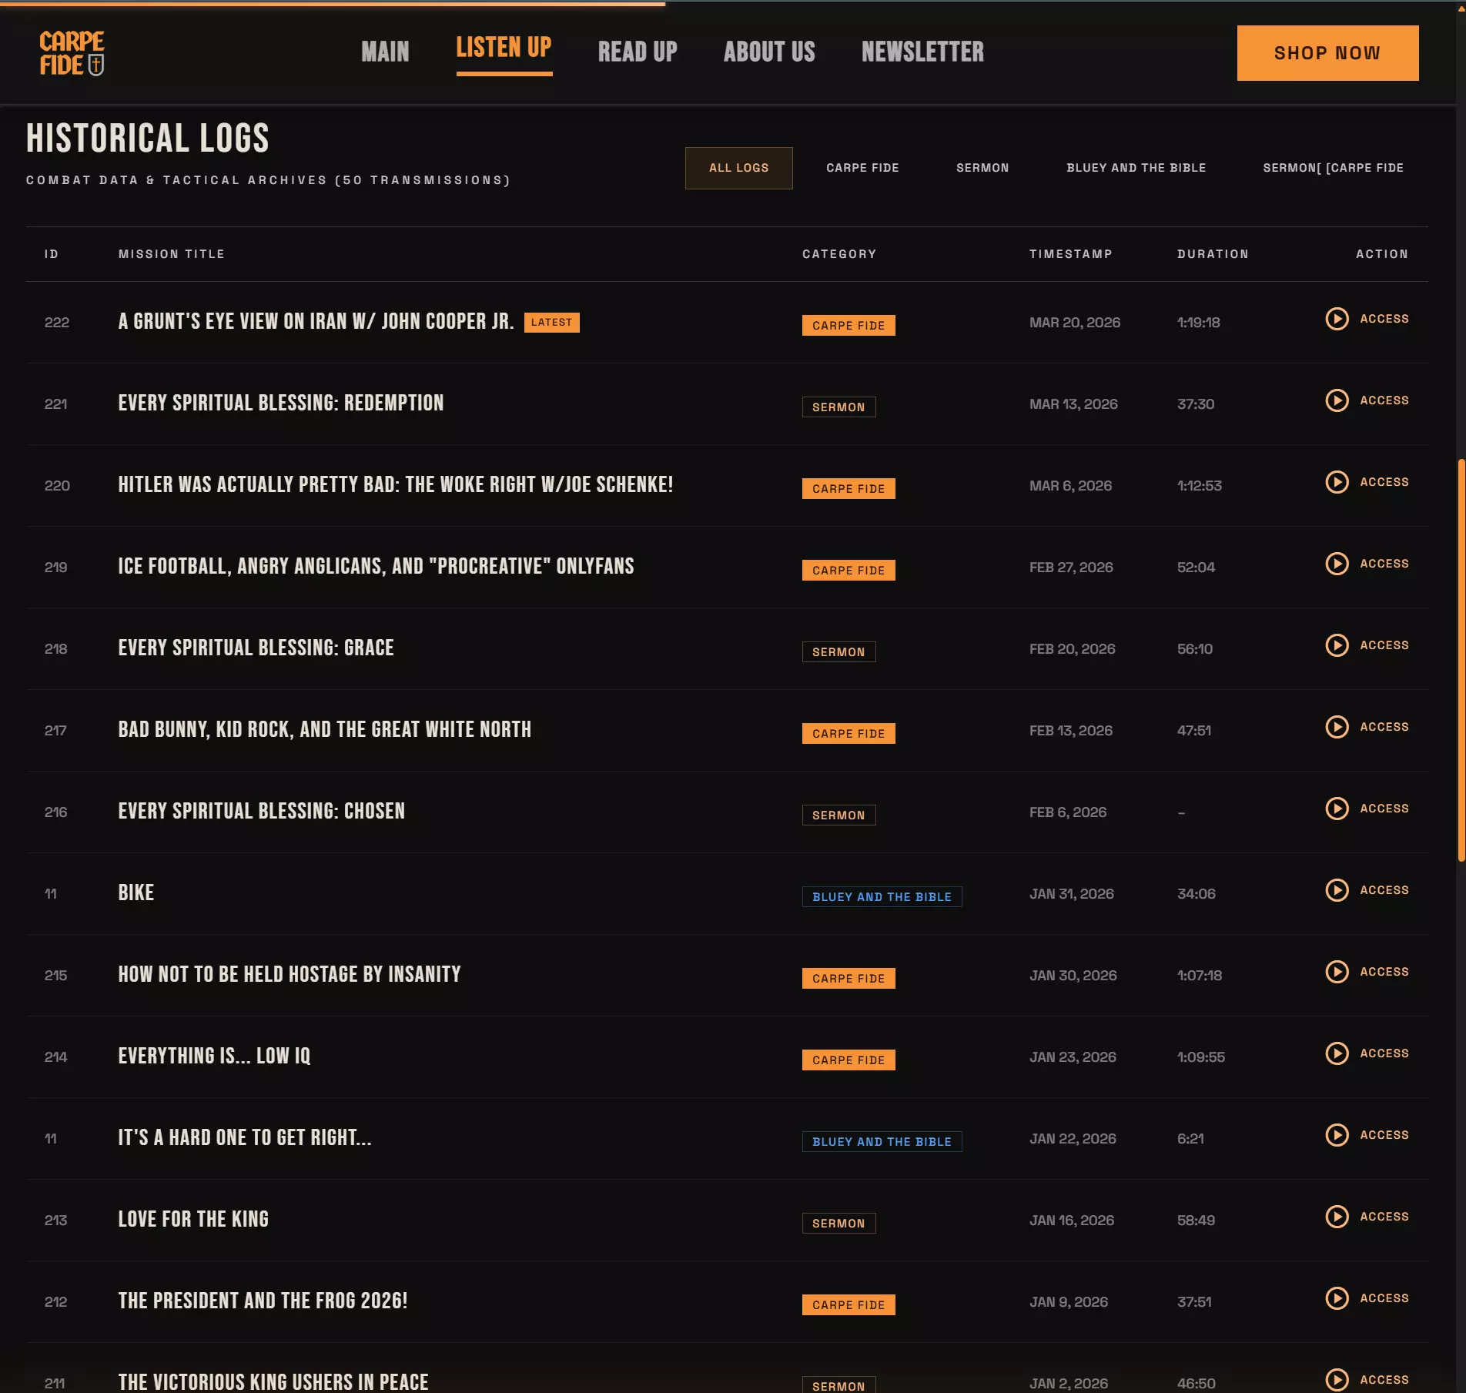Open The President and the Frog 2026 title
1466x1393 pixels.
[x=263, y=1301]
